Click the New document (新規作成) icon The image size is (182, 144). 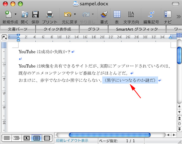coord(8,14)
